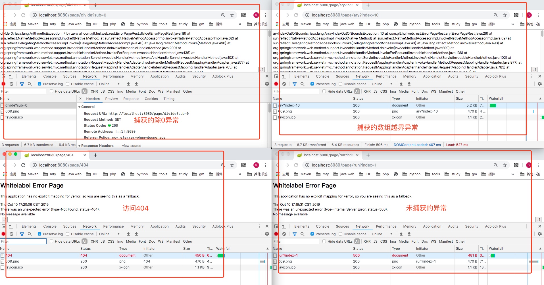Viewport: 544px width, 285px height.
Task: Bookmark the divide?sub=0 page with the star icon
Action: click(x=232, y=15)
